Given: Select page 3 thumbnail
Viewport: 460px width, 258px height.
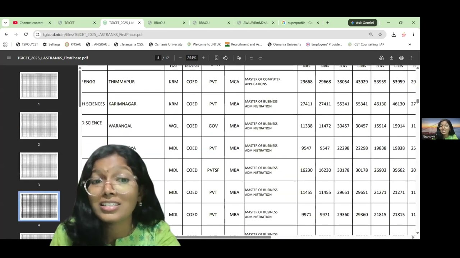Looking at the screenshot, I should tap(39, 166).
